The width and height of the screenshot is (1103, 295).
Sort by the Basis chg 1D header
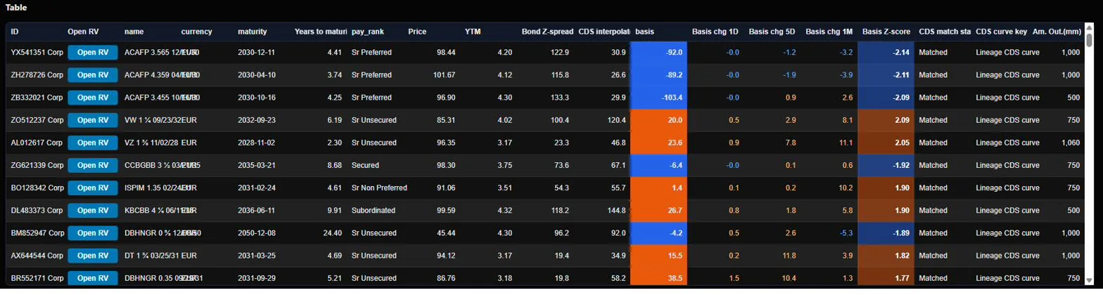pyautogui.click(x=715, y=32)
